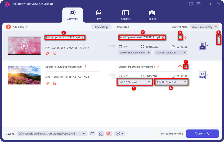Open the Collage tab

[125, 15]
